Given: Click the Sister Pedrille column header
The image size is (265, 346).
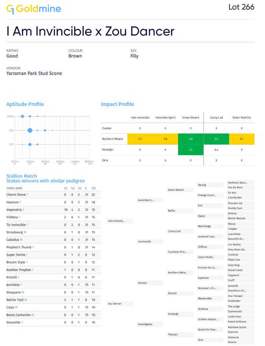Looking at the screenshot, I should [242, 118].
